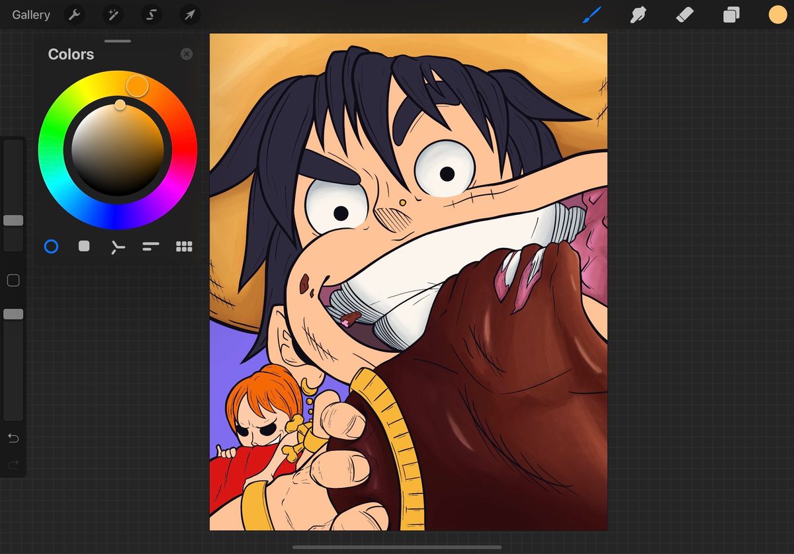Open the Adjustments magic wand menu
794x554 pixels.
112,15
